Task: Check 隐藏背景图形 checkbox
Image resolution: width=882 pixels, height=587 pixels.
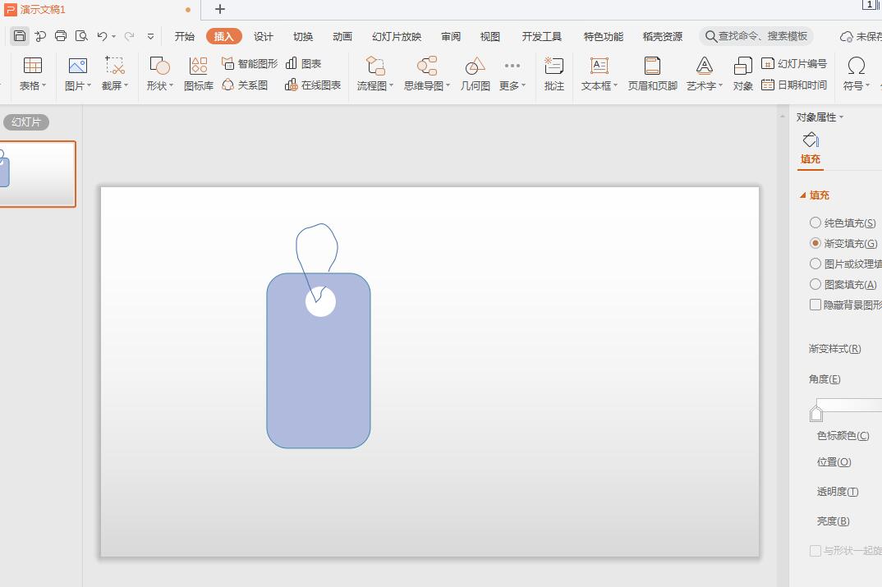Action: 815,305
